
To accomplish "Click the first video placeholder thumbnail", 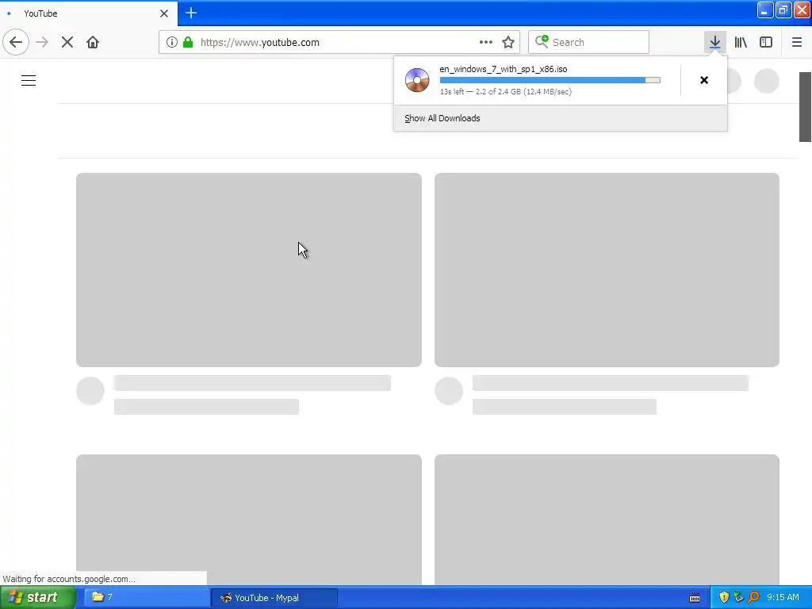I will (248, 270).
